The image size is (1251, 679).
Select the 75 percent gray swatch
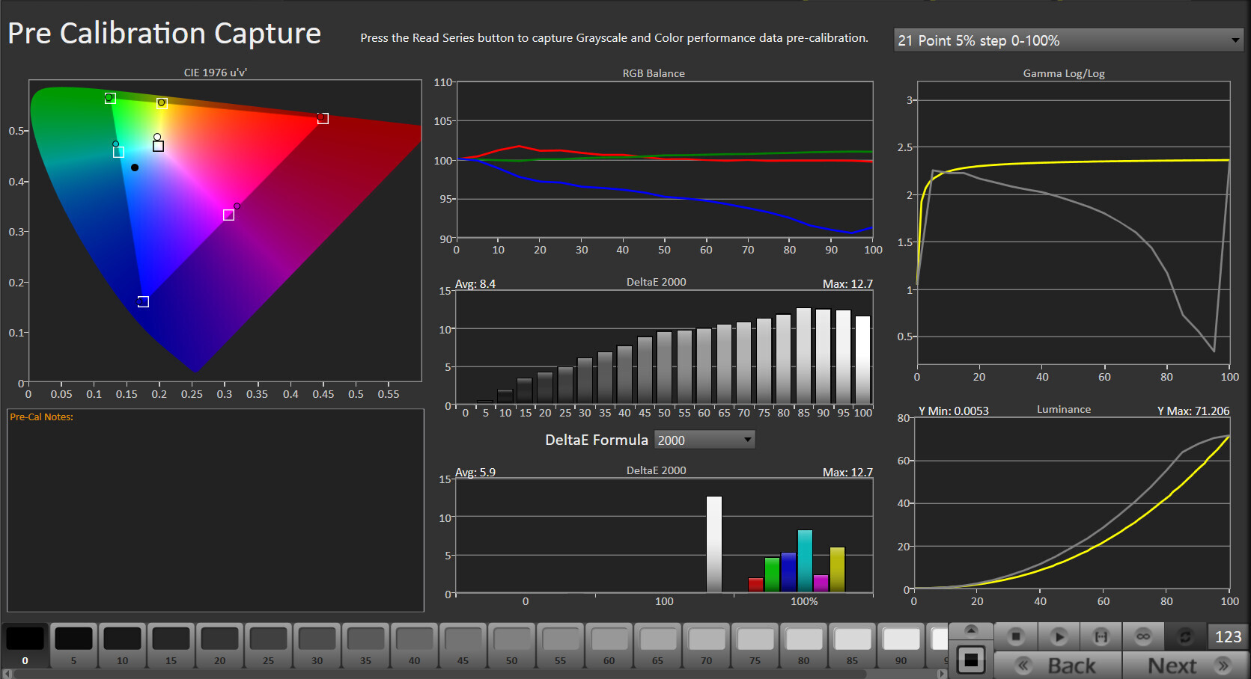[x=755, y=645]
